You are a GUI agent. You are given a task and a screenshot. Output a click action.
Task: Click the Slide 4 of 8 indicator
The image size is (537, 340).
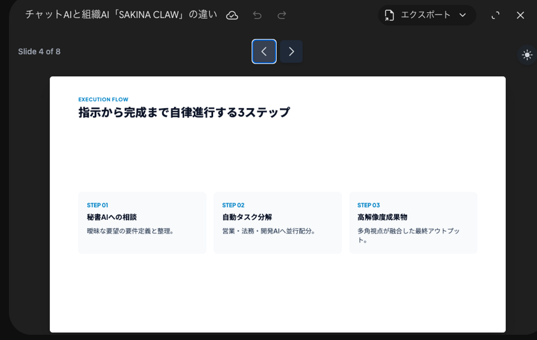pos(39,51)
